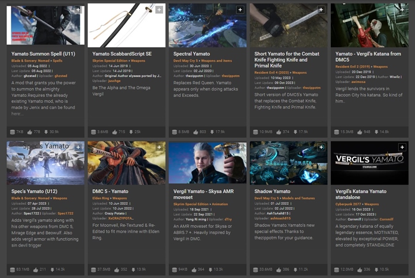Click thumbs-up icon showing 211 endorsements
The image size is (415, 278).
click(x=36, y=269)
